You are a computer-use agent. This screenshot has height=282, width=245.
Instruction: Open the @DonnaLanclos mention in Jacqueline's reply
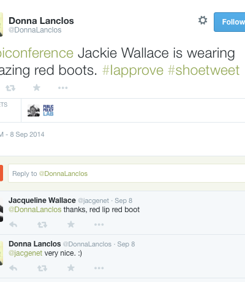(x=35, y=210)
